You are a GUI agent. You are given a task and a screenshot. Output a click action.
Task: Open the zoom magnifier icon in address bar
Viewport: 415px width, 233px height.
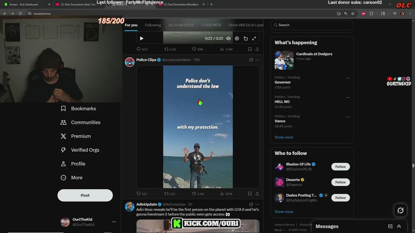point(346,14)
